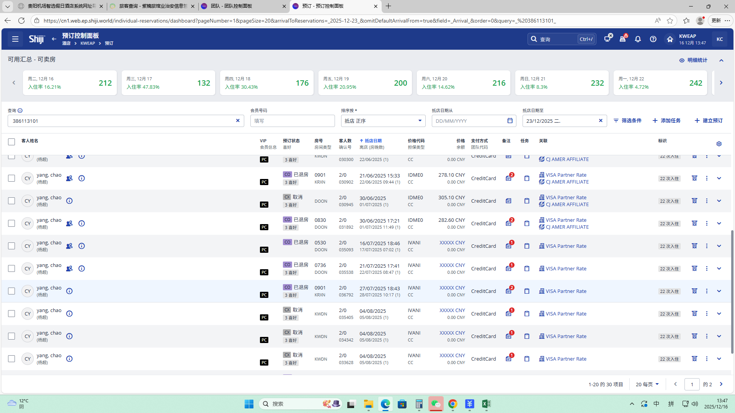
Task: Select checkbox for the 30/06/2025 cancelled reservation
Action: coord(11,201)
